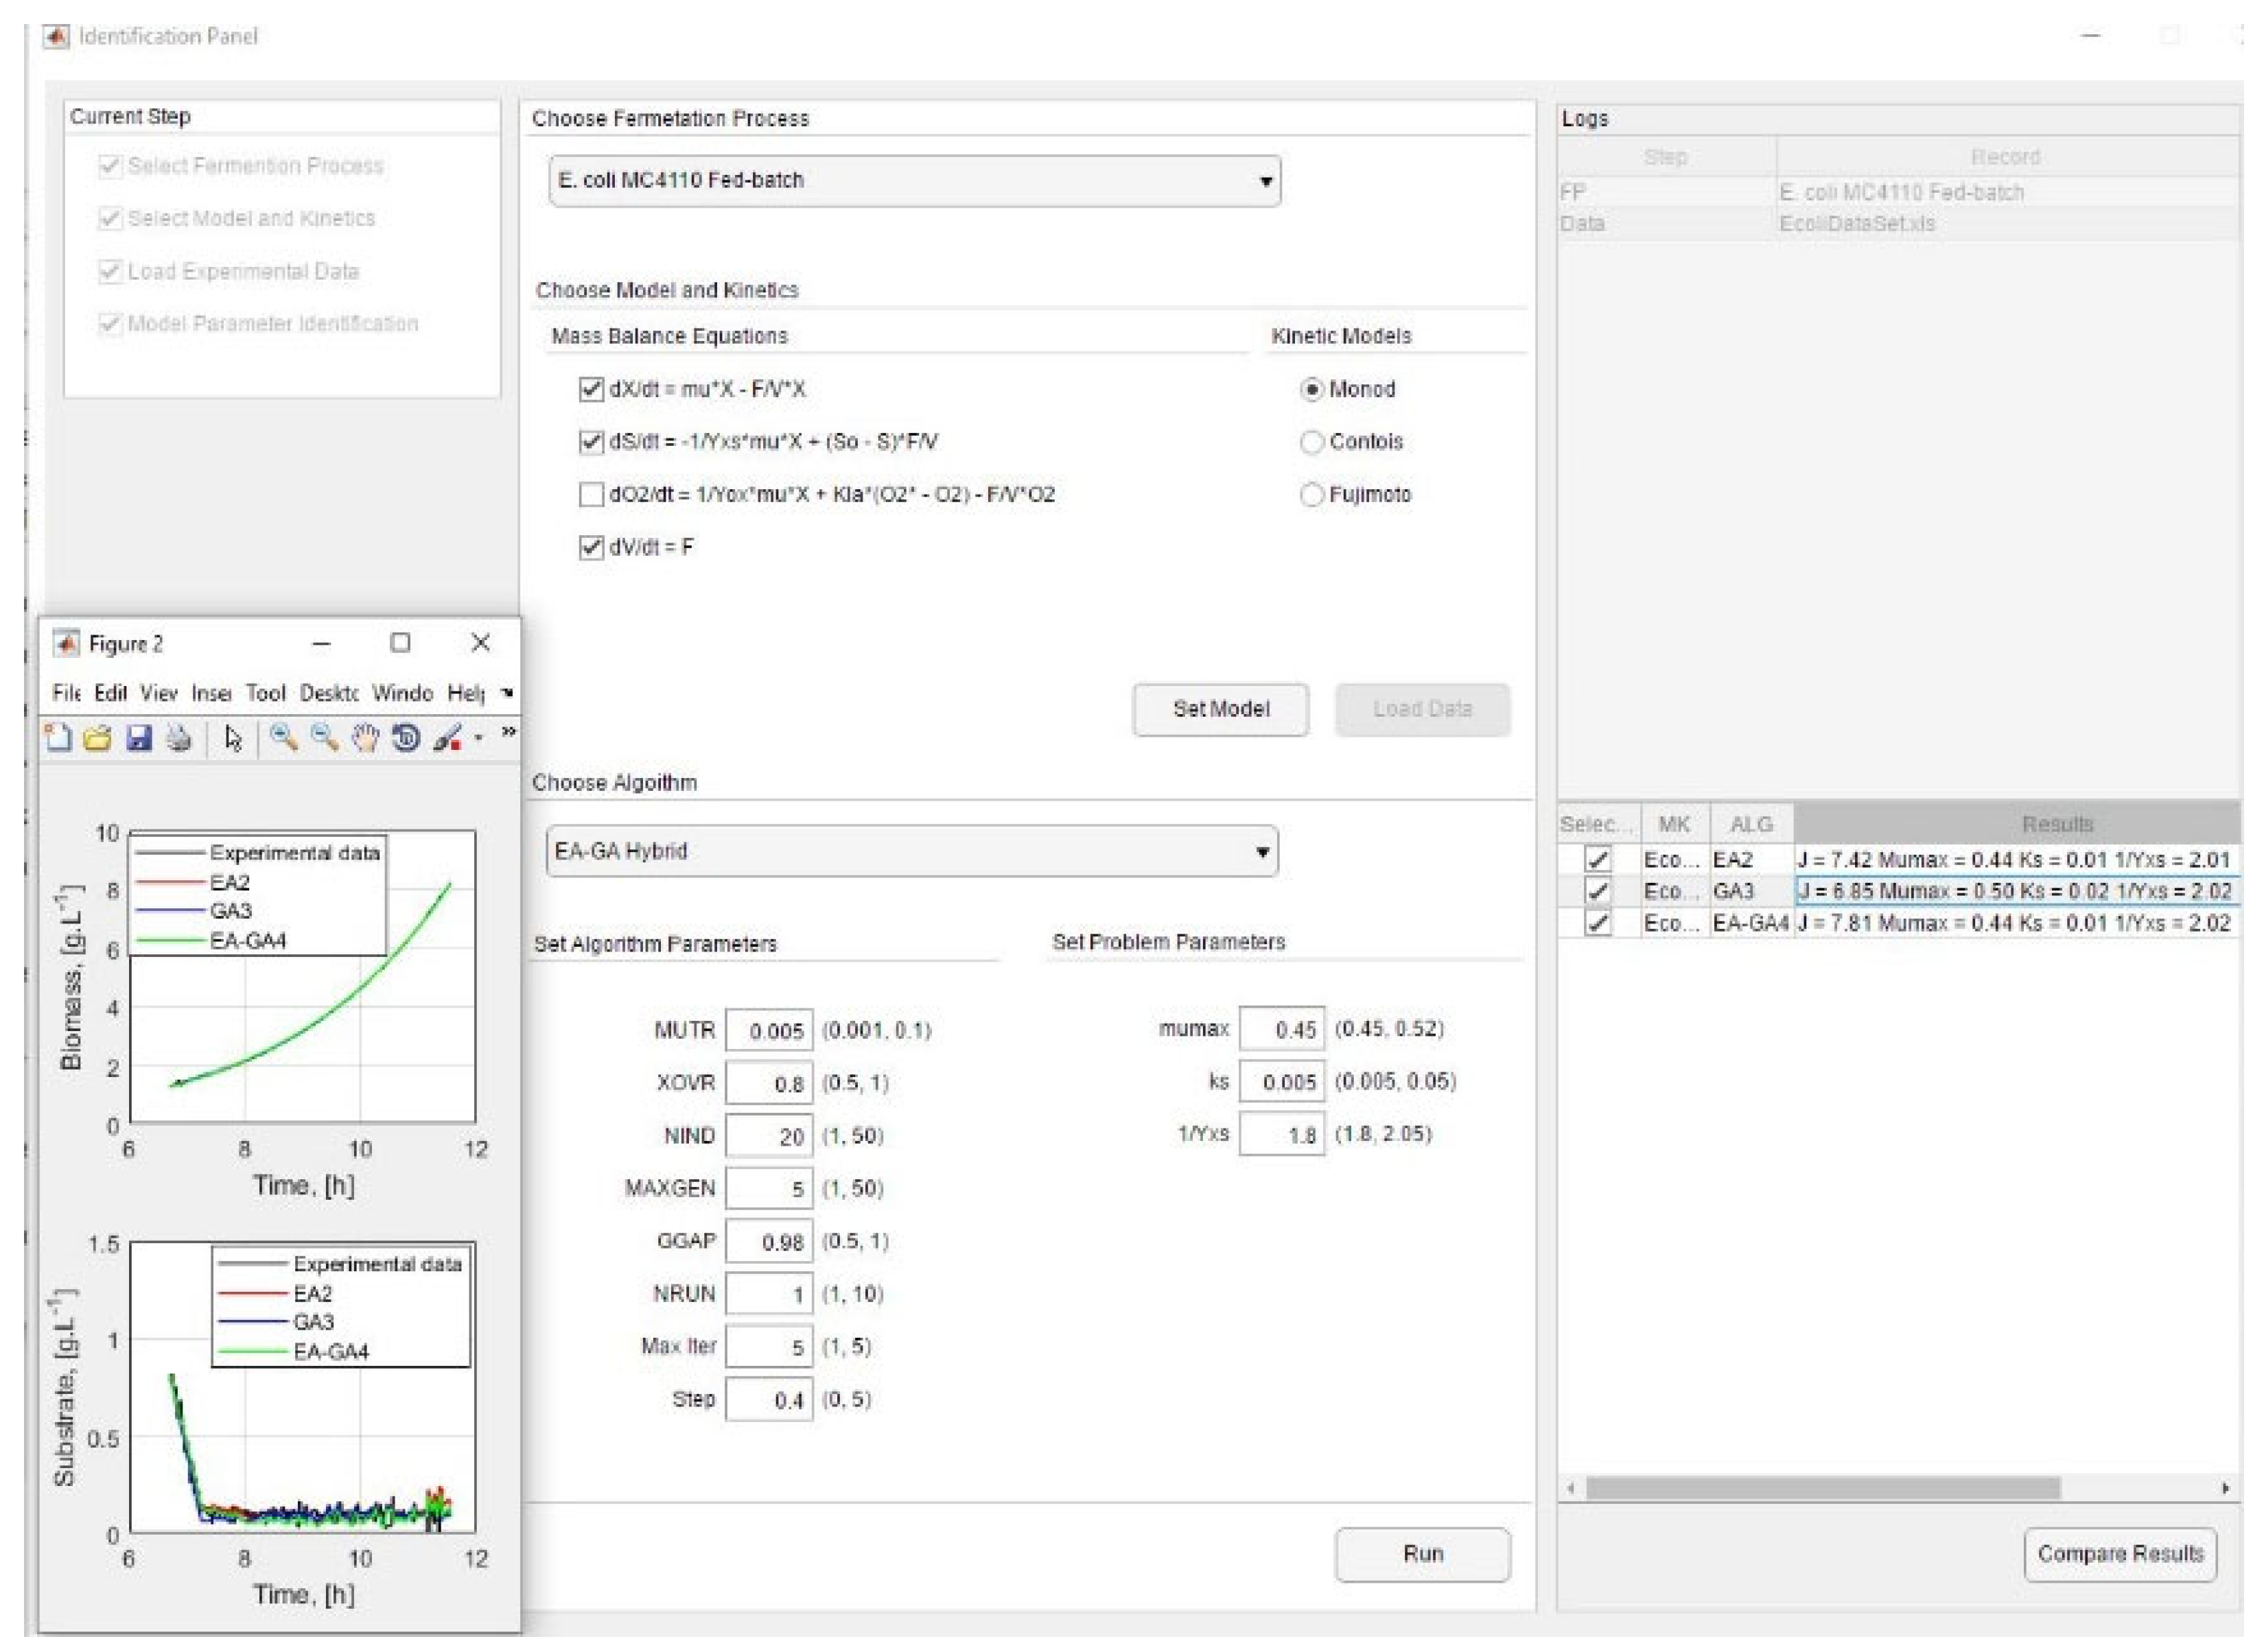2264x1652 pixels.
Task: Select the Edit Plot arrow tool
Action: coord(233,739)
